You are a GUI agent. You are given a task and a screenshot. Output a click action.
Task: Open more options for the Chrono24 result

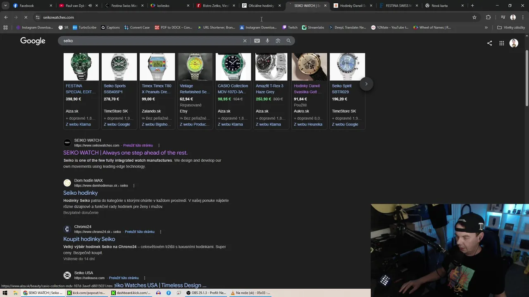point(160,232)
